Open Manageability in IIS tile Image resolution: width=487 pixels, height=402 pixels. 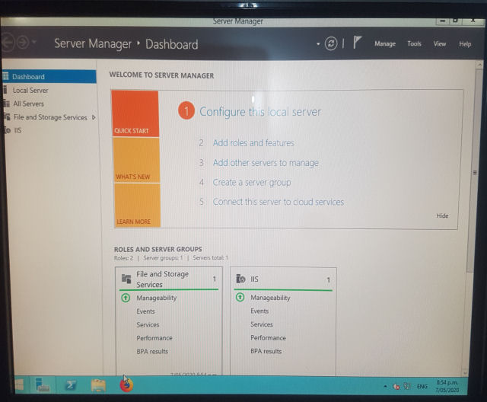pyautogui.click(x=270, y=298)
